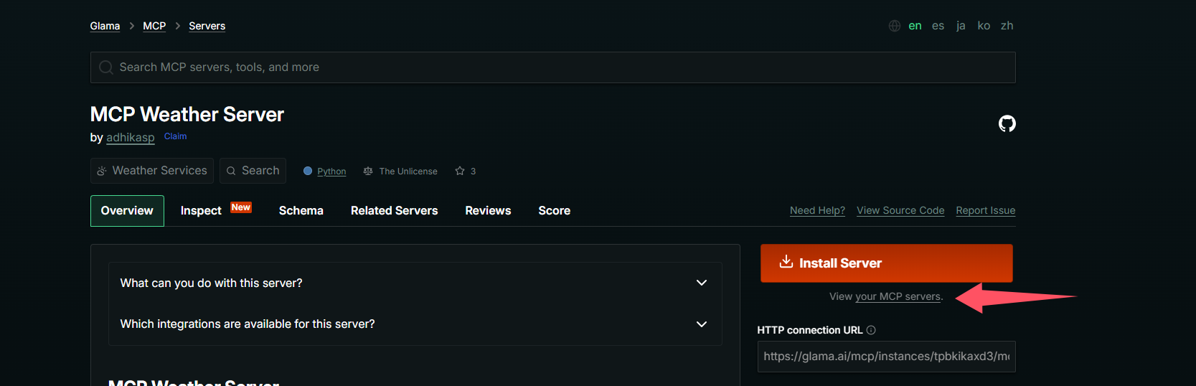This screenshot has height=386, width=1196.
Task: Click the New badge beside Inspect
Action: click(x=241, y=207)
